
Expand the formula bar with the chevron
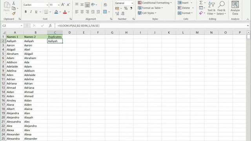pos(248,25)
